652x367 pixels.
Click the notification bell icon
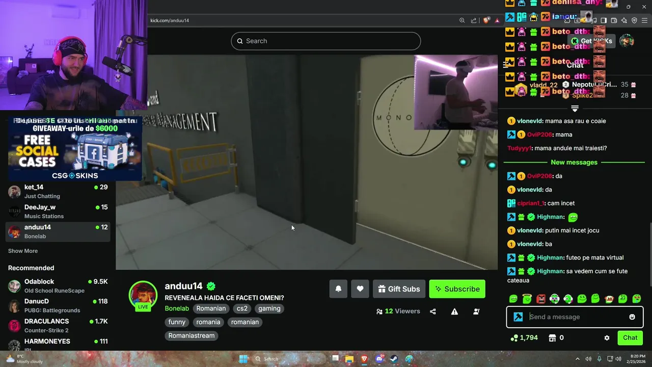[338, 289]
